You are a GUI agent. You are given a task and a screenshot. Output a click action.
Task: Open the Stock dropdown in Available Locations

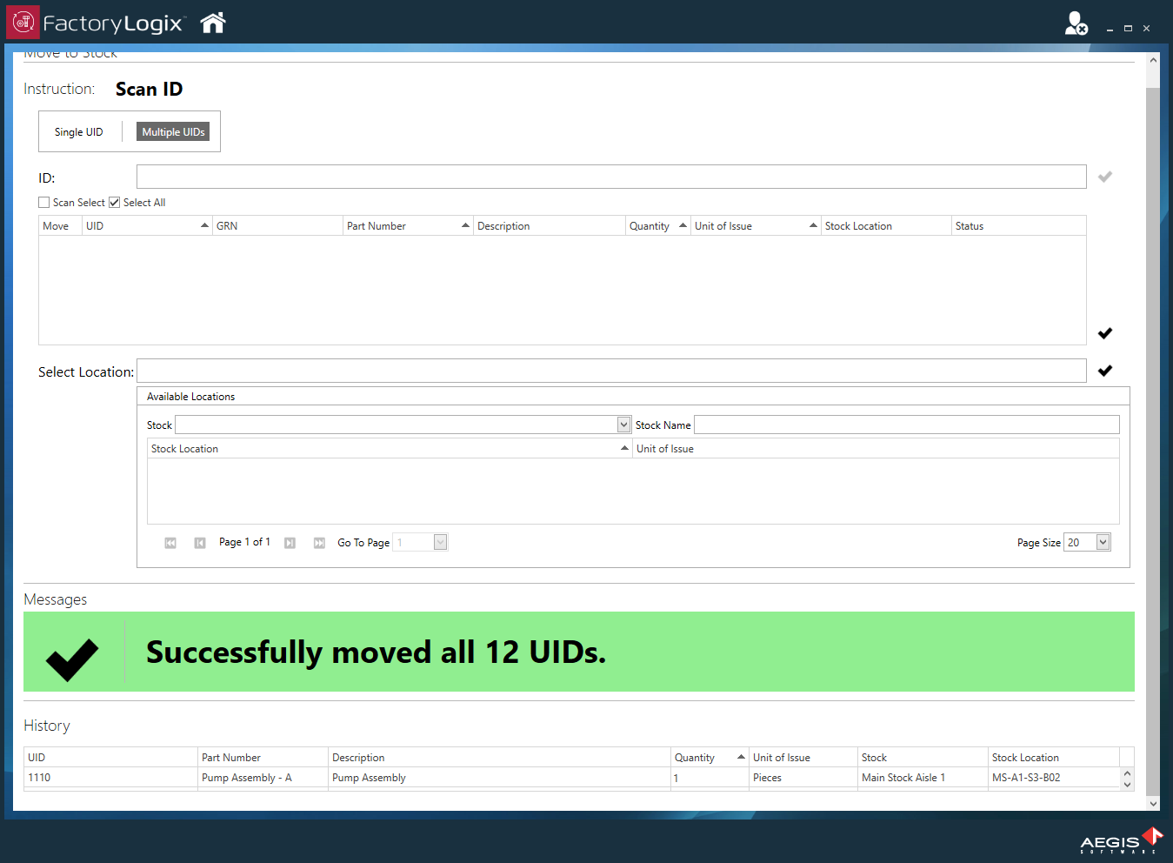click(623, 425)
